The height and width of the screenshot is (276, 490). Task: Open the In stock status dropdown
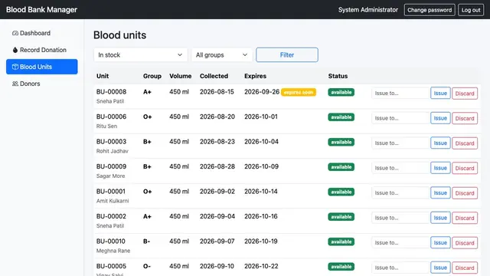pyautogui.click(x=141, y=54)
